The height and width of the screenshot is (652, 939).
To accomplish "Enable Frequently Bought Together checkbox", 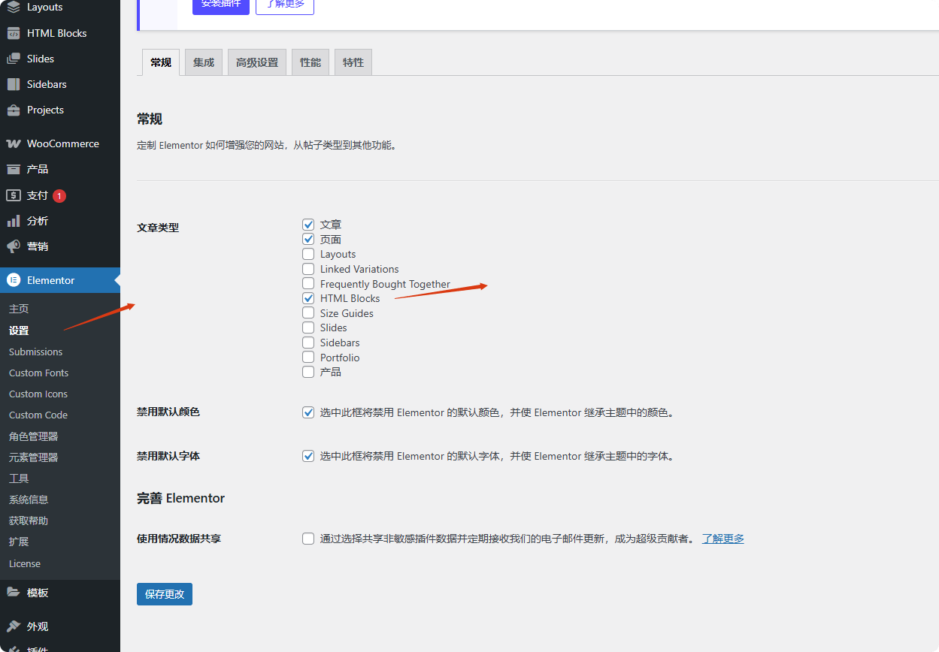I will pos(308,283).
